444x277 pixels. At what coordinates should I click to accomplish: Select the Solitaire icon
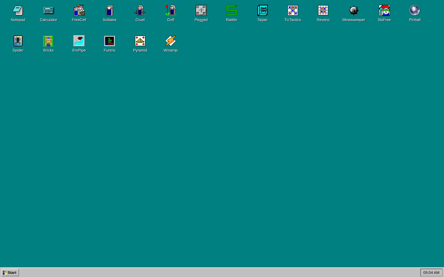point(110,10)
